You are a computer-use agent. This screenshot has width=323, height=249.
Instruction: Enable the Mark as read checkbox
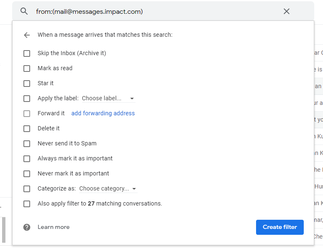(x=27, y=69)
